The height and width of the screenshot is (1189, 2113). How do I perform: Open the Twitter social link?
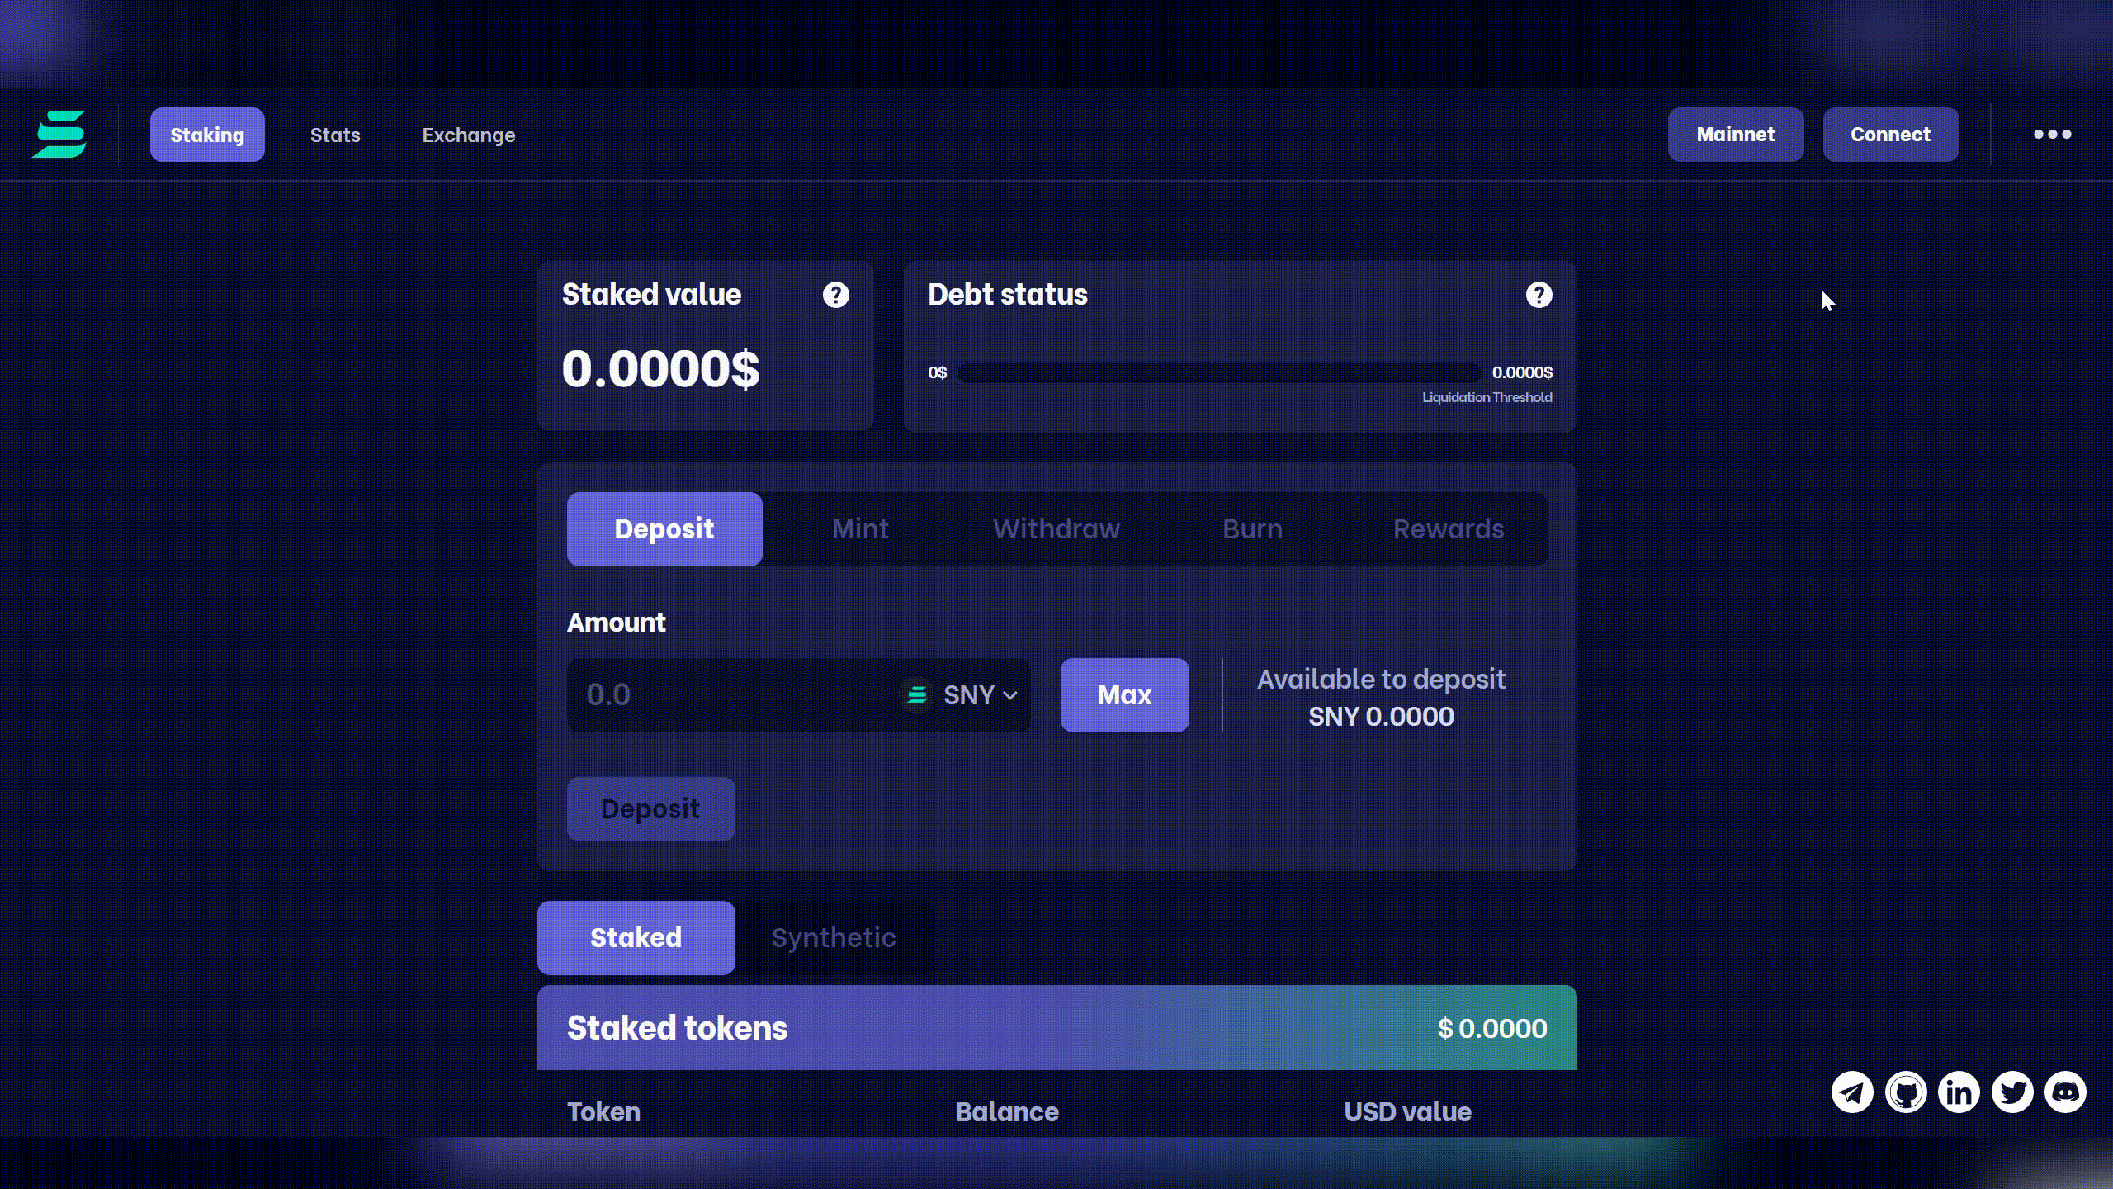pos(2013,1092)
